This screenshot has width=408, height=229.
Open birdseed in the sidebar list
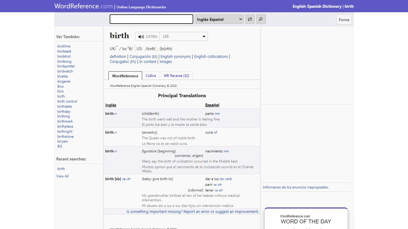(64, 51)
